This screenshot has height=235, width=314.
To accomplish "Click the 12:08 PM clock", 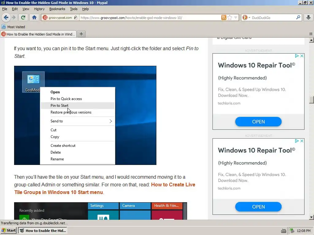I will [x=304, y=231].
